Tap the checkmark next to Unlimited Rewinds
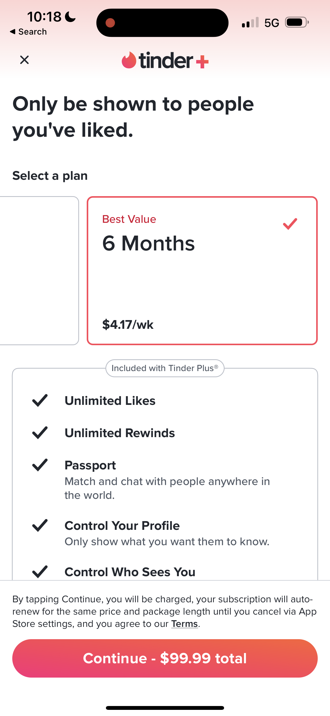 tap(40, 433)
